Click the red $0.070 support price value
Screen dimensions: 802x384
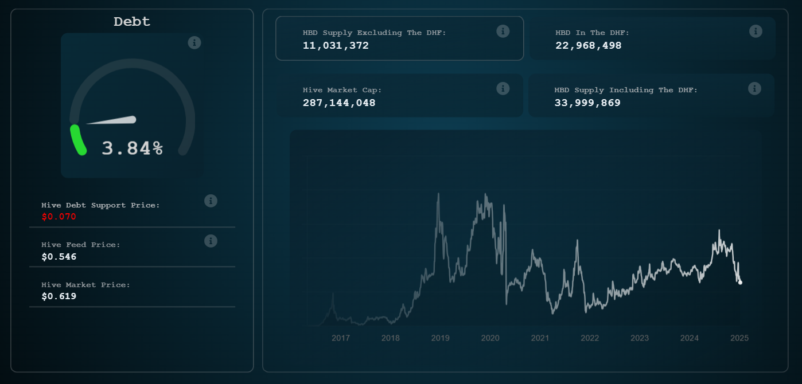(59, 217)
